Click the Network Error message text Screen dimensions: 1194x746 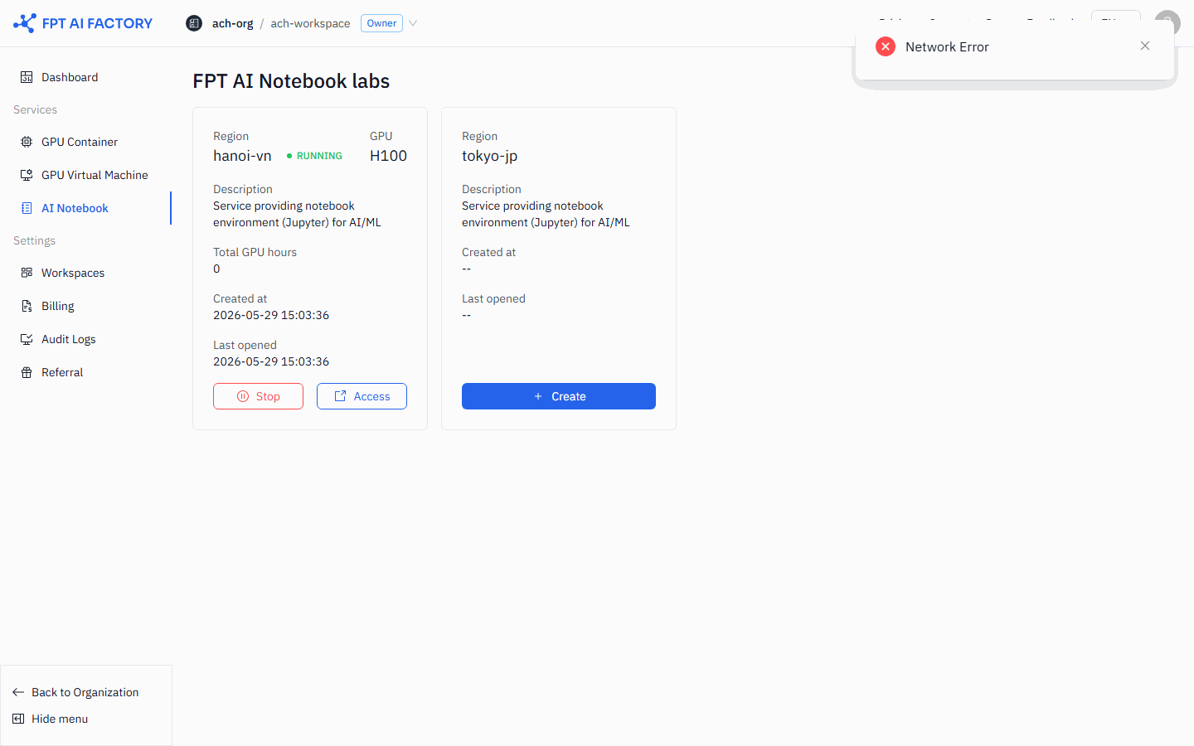click(x=947, y=46)
